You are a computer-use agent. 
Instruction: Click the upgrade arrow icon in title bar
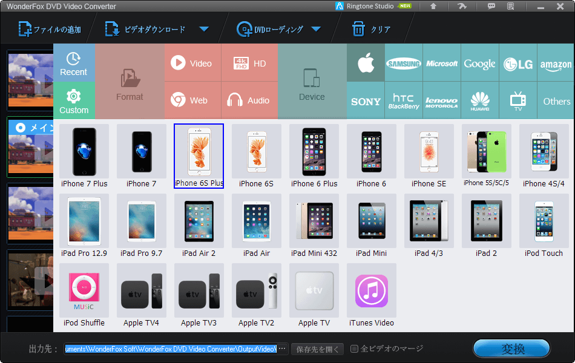pyautogui.click(x=433, y=6)
